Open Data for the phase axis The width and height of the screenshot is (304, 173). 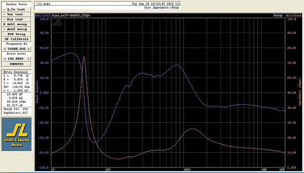[x=47, y=16]
